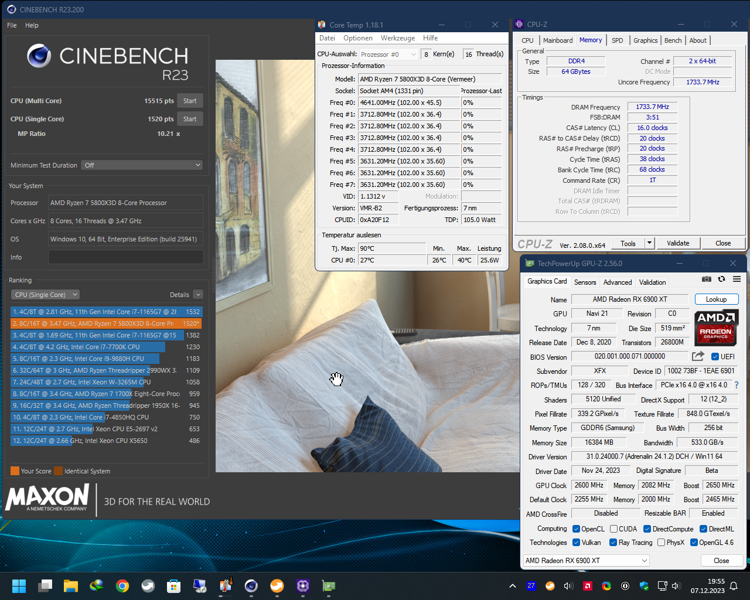Toggle the DirectML checkbox
750x600 pixels.
703,529
